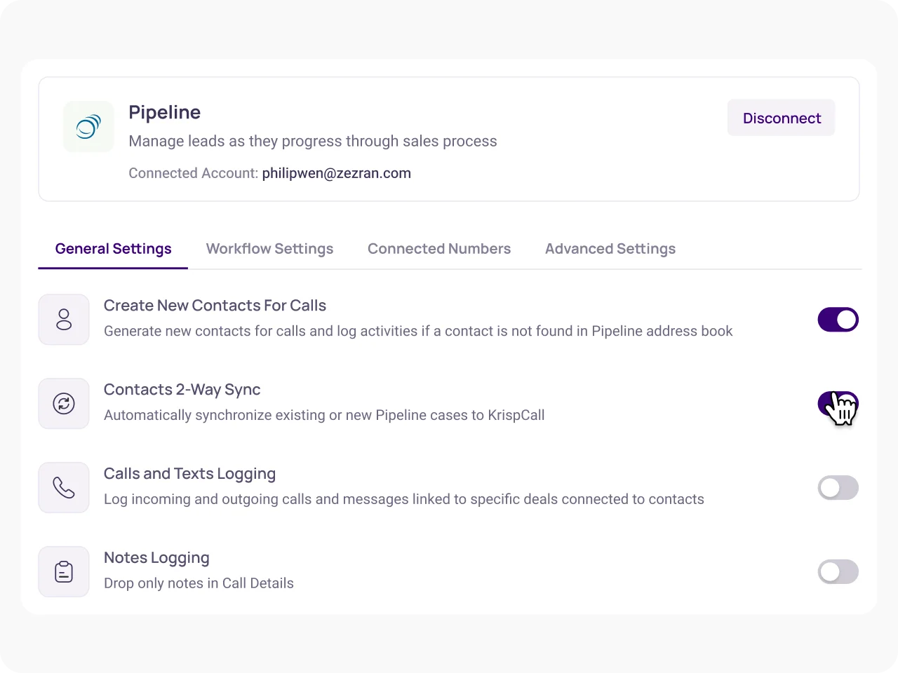Click 'Create New Contacts For Calls' title
The image size is (898, 673).
click(215, 306)
